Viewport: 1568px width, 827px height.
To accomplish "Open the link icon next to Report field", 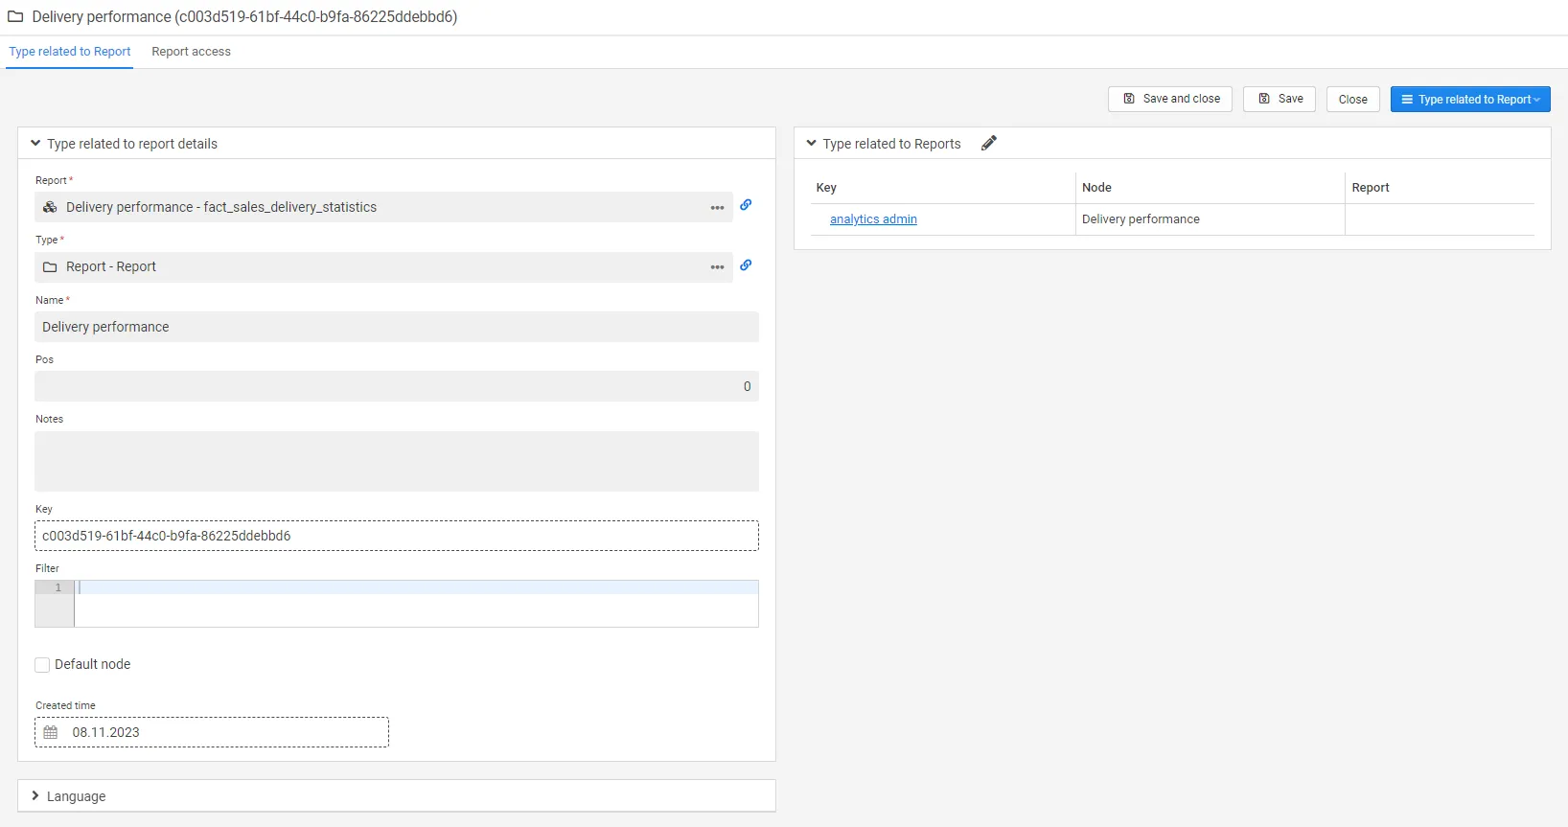I will (x=746, y=205).
